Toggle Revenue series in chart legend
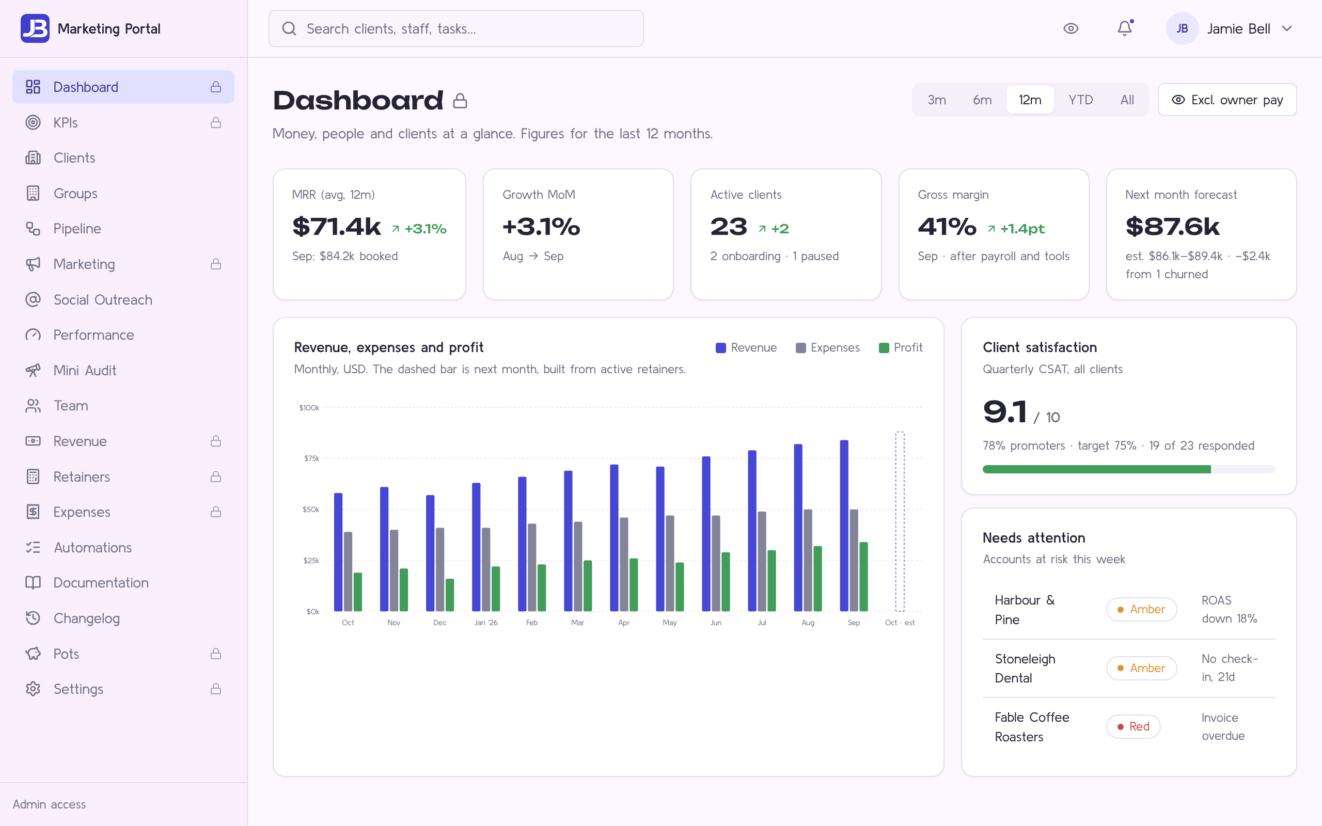1322x826 pixels. click(x=746, y=348)
